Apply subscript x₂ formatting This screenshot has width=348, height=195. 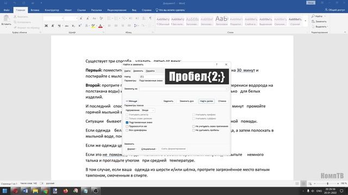(73, 26)
